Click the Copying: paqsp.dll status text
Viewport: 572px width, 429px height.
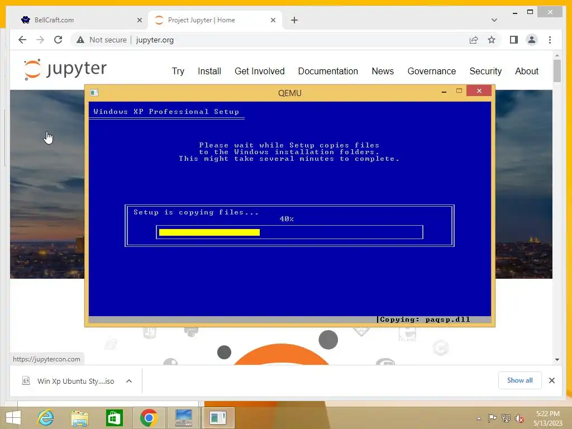point(425,320)
